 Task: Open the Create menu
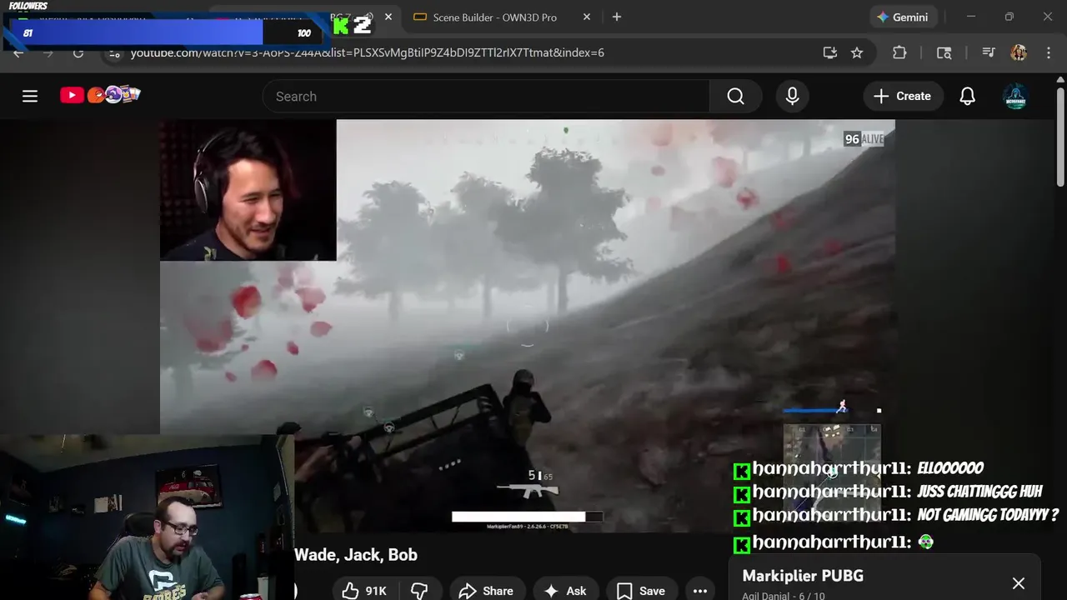(x=903, y=97)
